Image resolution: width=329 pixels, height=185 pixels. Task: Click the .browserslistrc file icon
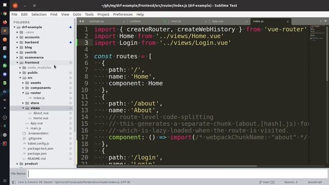[x=24, y=134]
